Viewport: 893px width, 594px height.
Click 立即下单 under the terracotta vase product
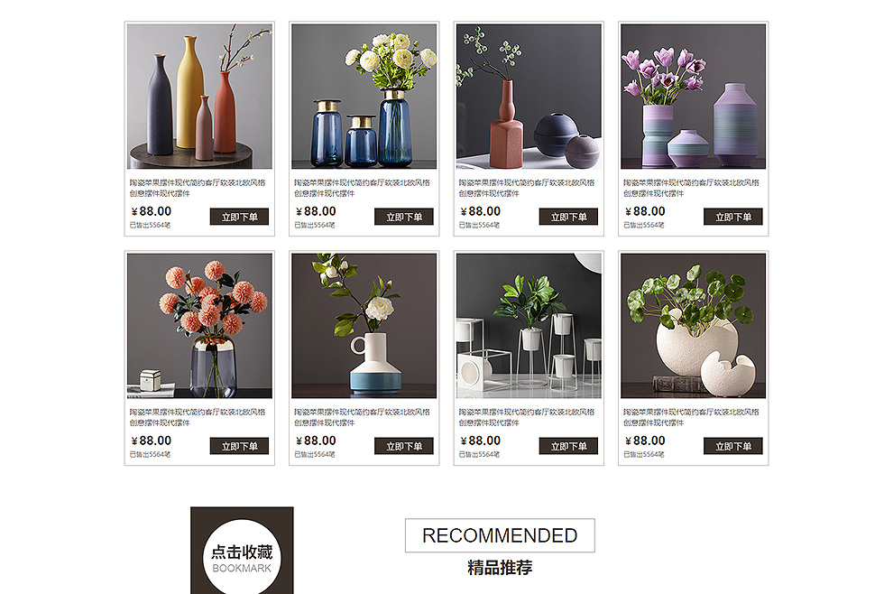coord(568,217)
